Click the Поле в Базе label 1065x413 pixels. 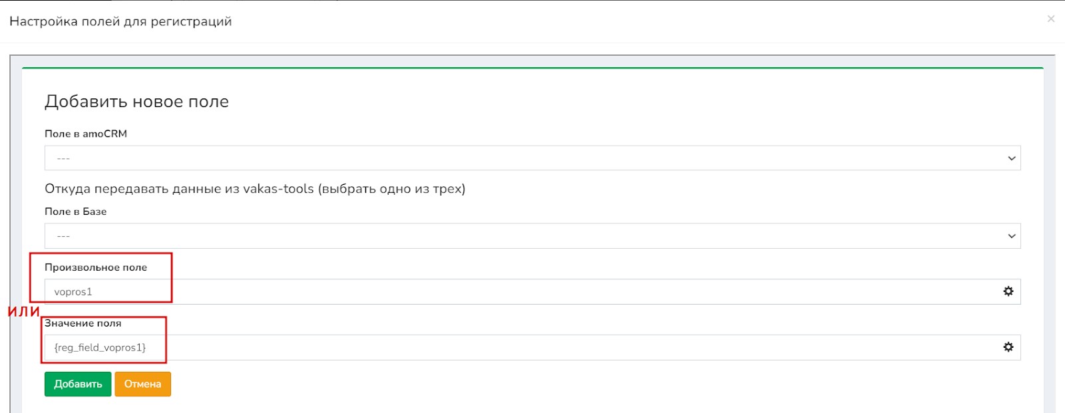[x=75, y=211]
